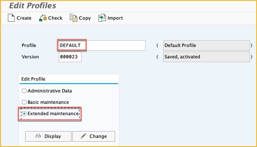Select the Extended maintenance radio button
This screenshot has height=147, width=257.
pos(24,113)
